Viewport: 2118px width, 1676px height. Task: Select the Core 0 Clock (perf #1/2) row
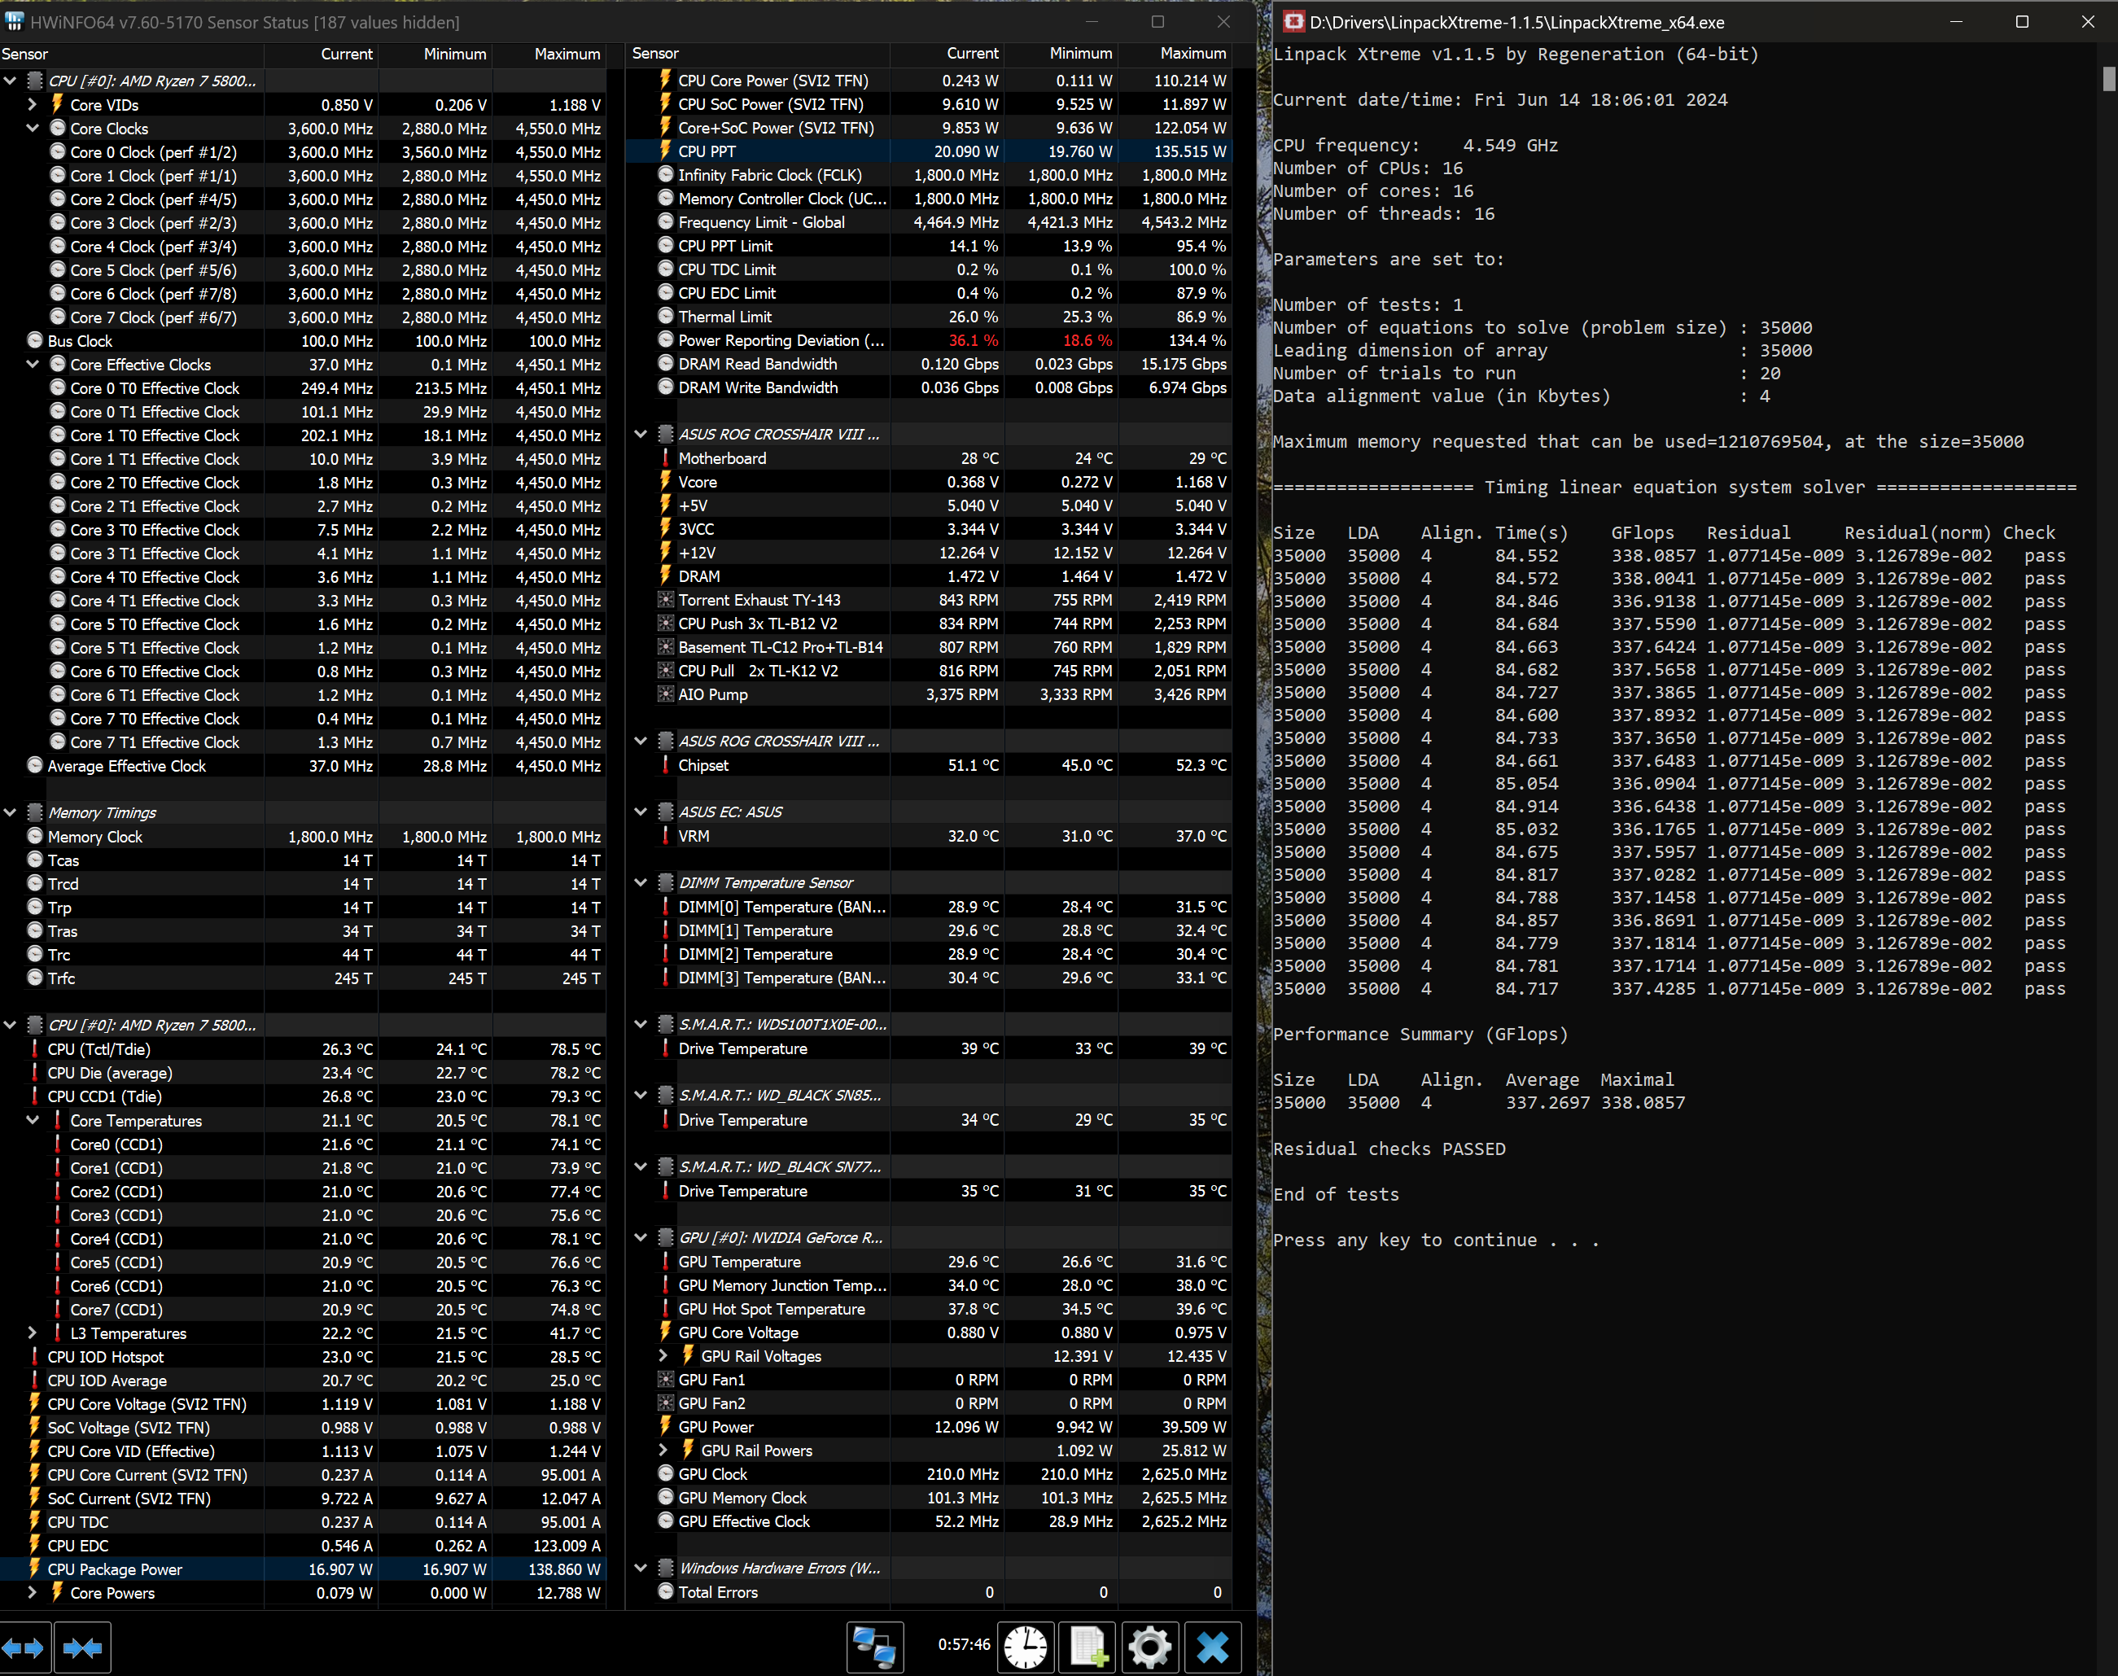pyautogui.click(x=303, y=152)
